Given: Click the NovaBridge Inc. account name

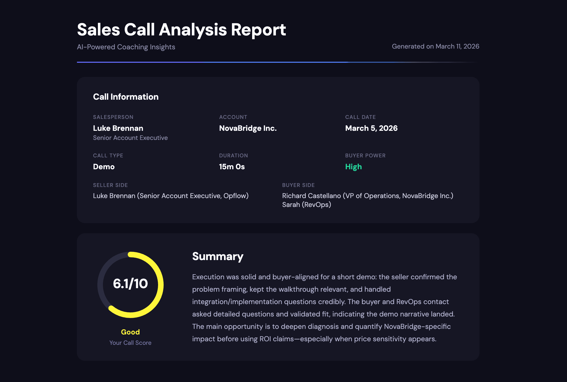Looking at the screenshot, I should (x=248, y=128).
